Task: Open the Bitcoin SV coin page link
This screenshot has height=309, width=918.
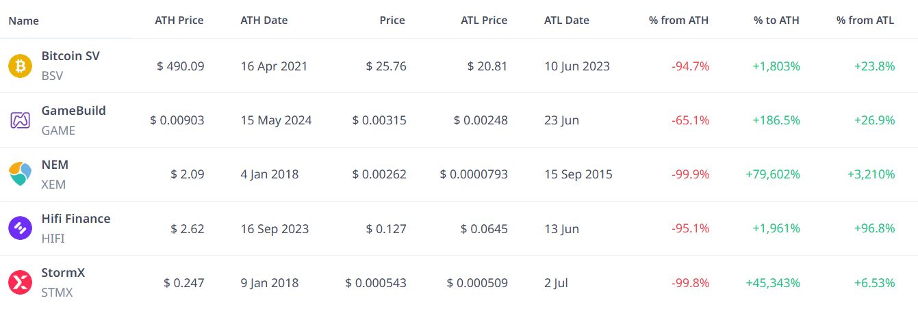Action: pos(71,56)
